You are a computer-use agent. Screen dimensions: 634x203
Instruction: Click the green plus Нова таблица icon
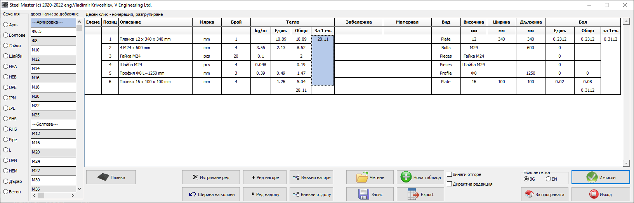406,177
